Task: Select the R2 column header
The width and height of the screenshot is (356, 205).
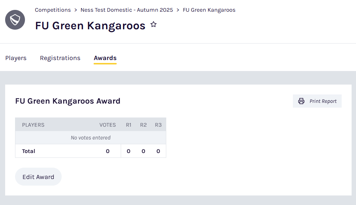Action: pyautogui.click(x=143, y=125)
